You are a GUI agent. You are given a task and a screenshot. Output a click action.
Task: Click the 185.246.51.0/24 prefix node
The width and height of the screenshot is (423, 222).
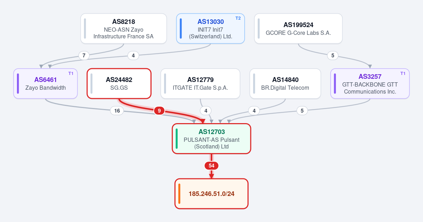(211, 194)
